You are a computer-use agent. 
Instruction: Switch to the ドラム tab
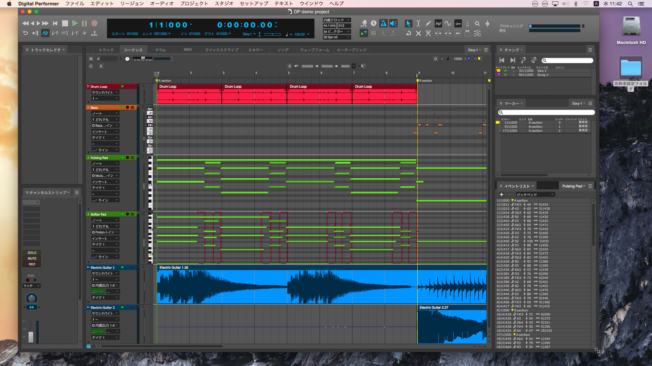coord(161,50)
